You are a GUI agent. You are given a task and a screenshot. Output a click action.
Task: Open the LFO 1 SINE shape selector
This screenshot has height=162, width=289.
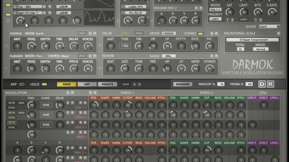tap(46, 105)
